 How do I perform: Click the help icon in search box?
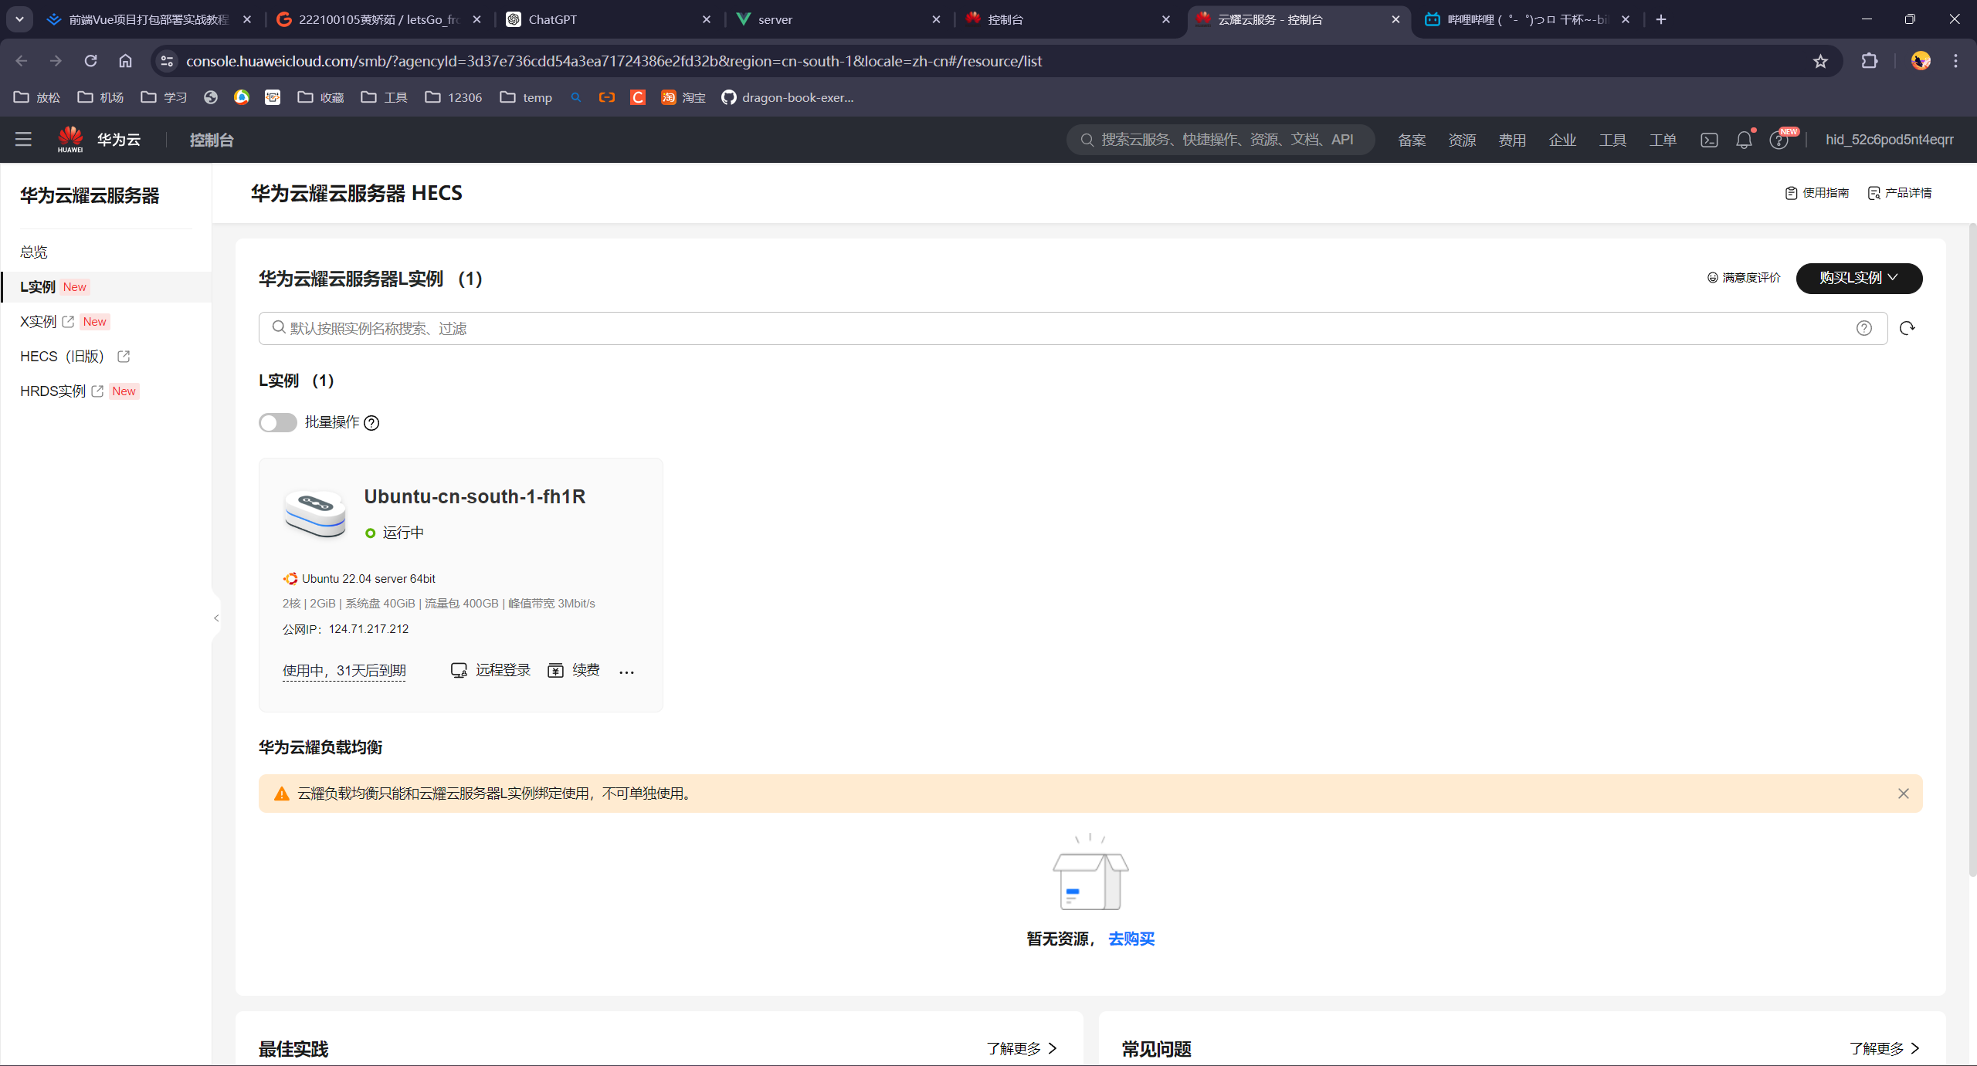point(1863,328)
